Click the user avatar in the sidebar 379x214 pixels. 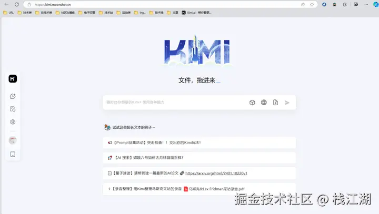13,140
